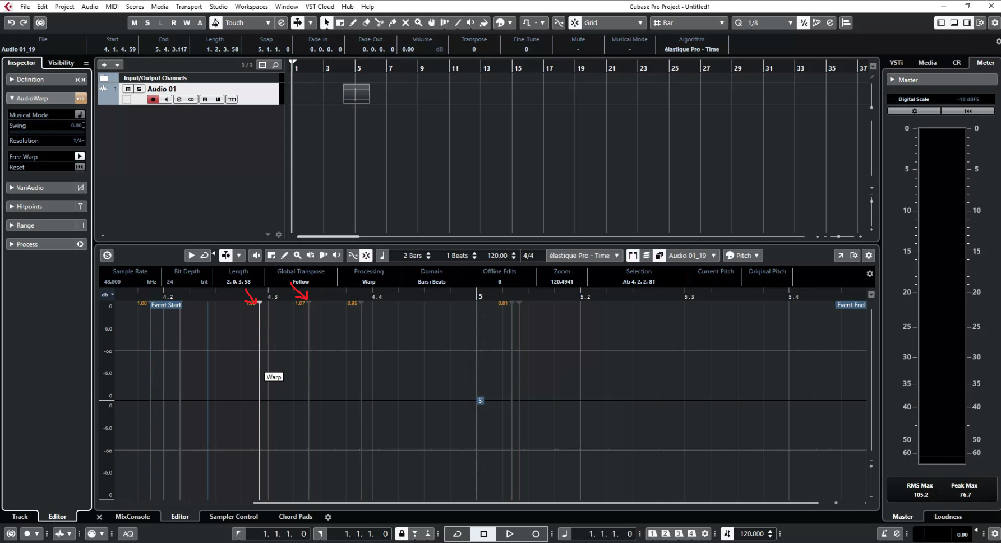The width and height of the screenshot is (1001, 543).
Task: Solo the Audio 01 track
Action: click(x=139, y=89)
